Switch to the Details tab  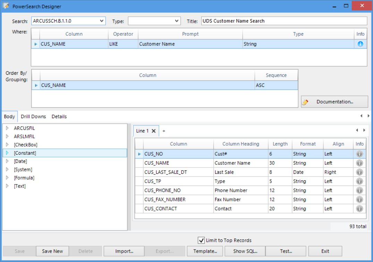tap(59, 116)
